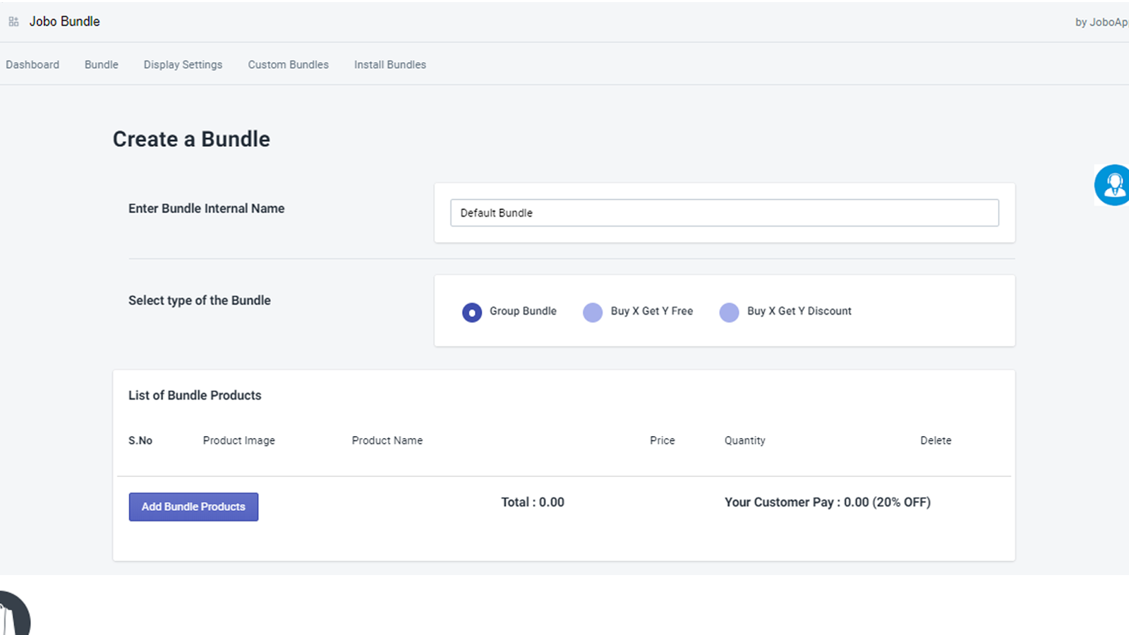Click the Price column header
The width and height of the screenshot is (1129, 635).
[662, 440]
